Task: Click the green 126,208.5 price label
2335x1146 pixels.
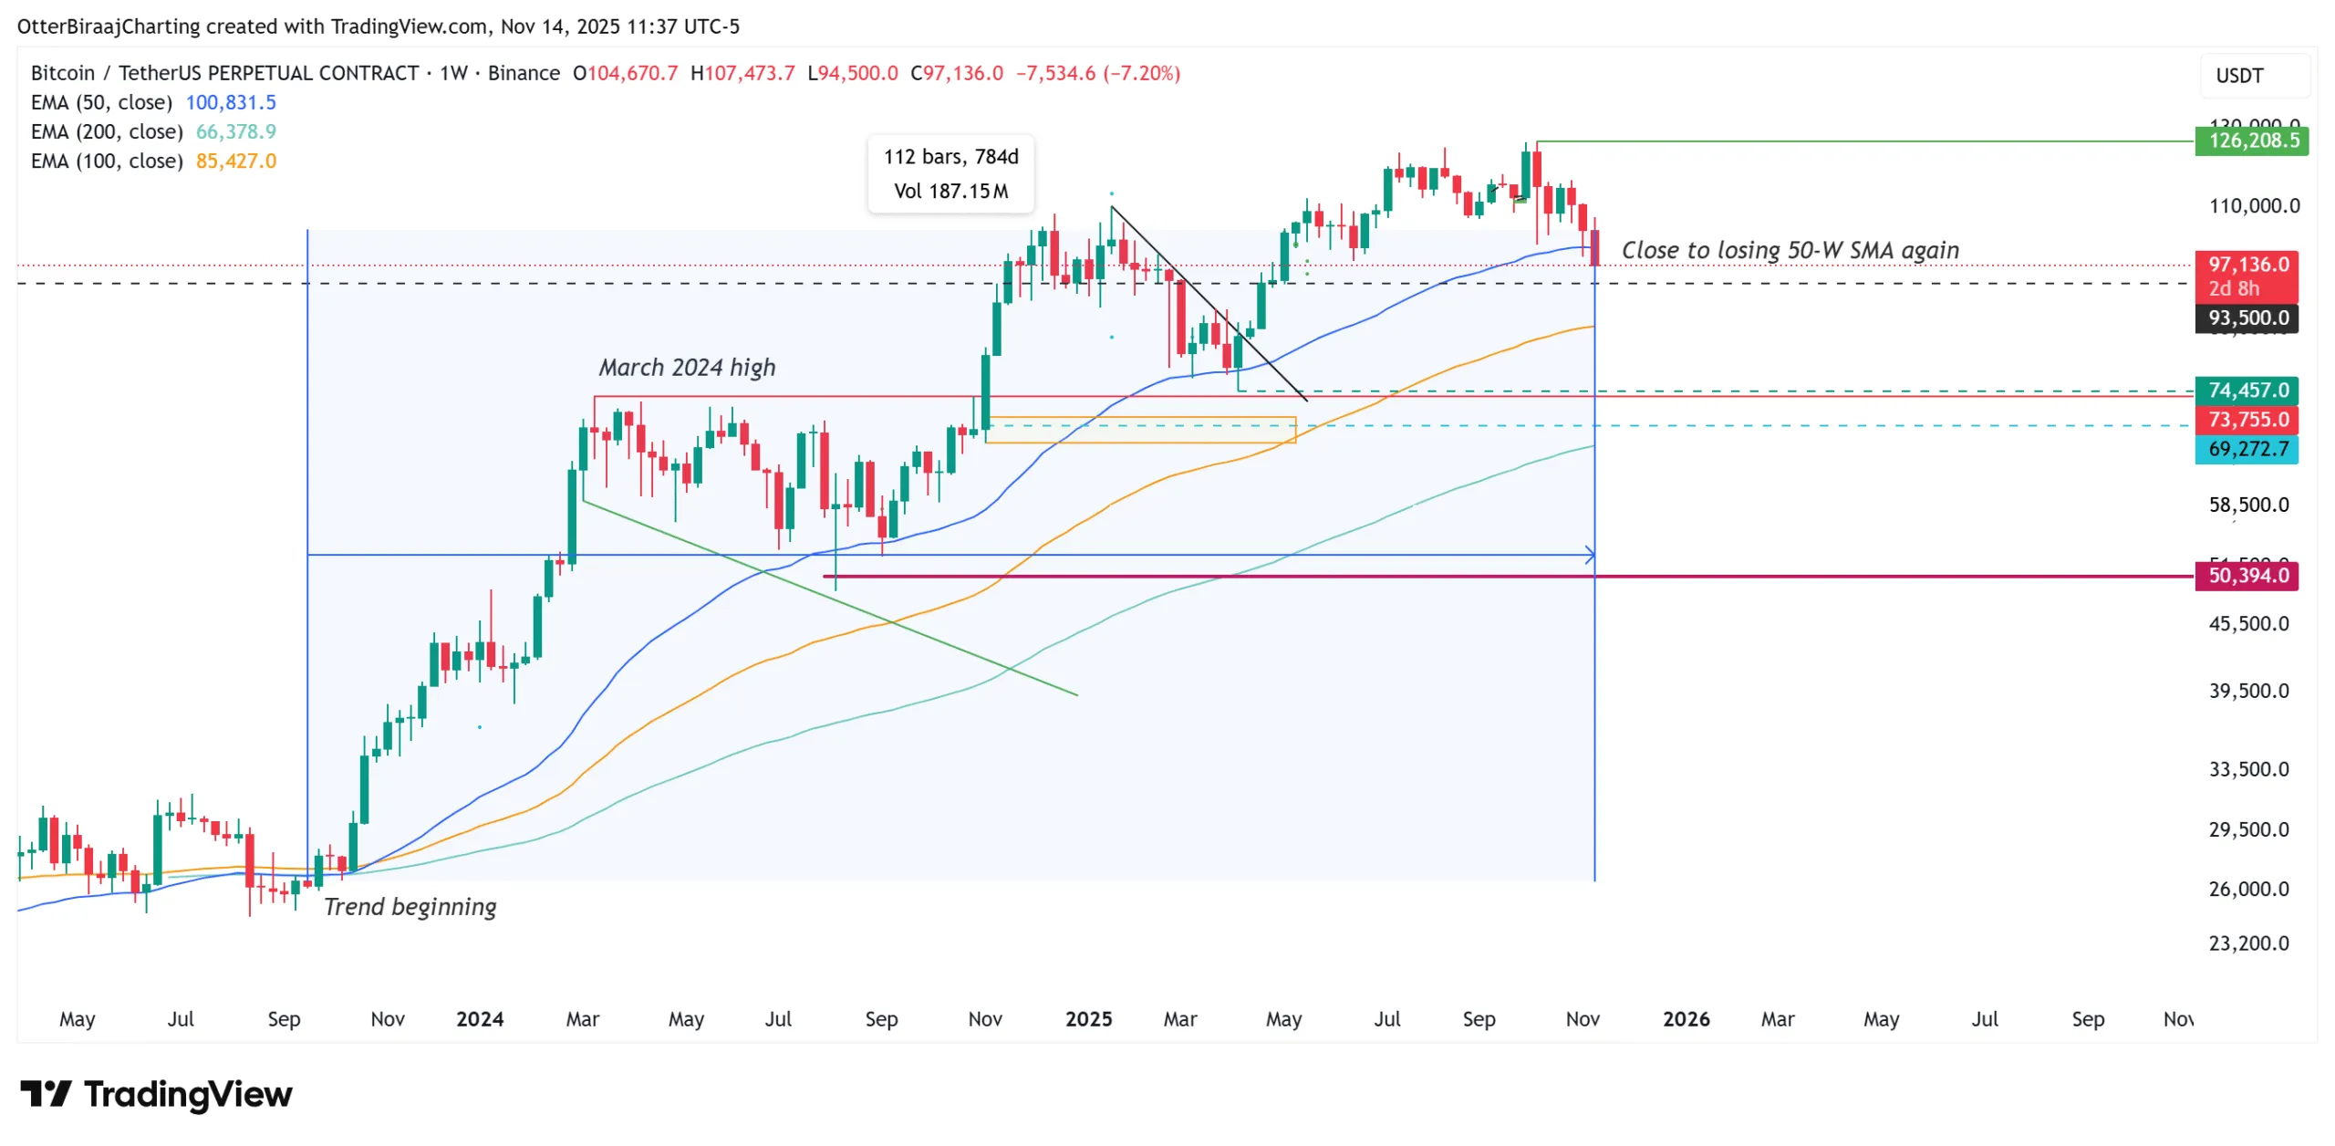Action: click(2252, 141)
